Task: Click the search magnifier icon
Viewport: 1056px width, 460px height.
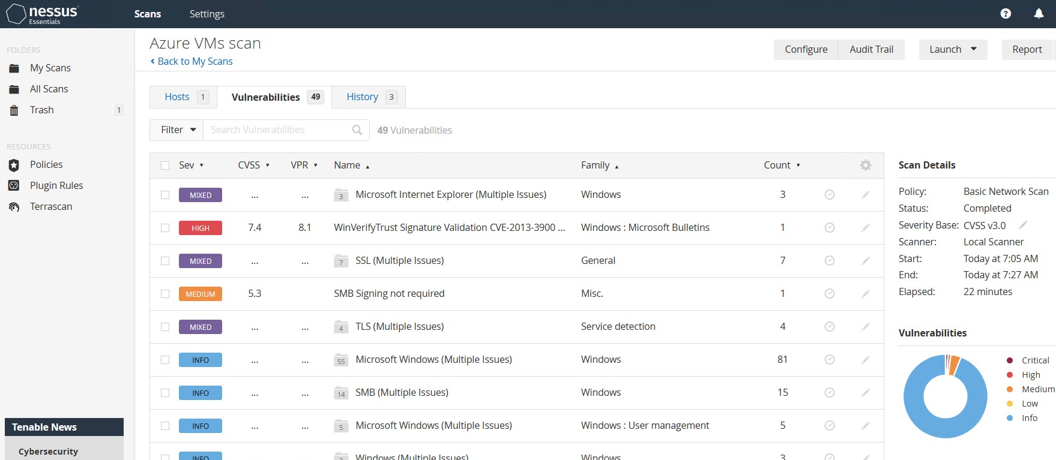Action: tap(357, 130)
